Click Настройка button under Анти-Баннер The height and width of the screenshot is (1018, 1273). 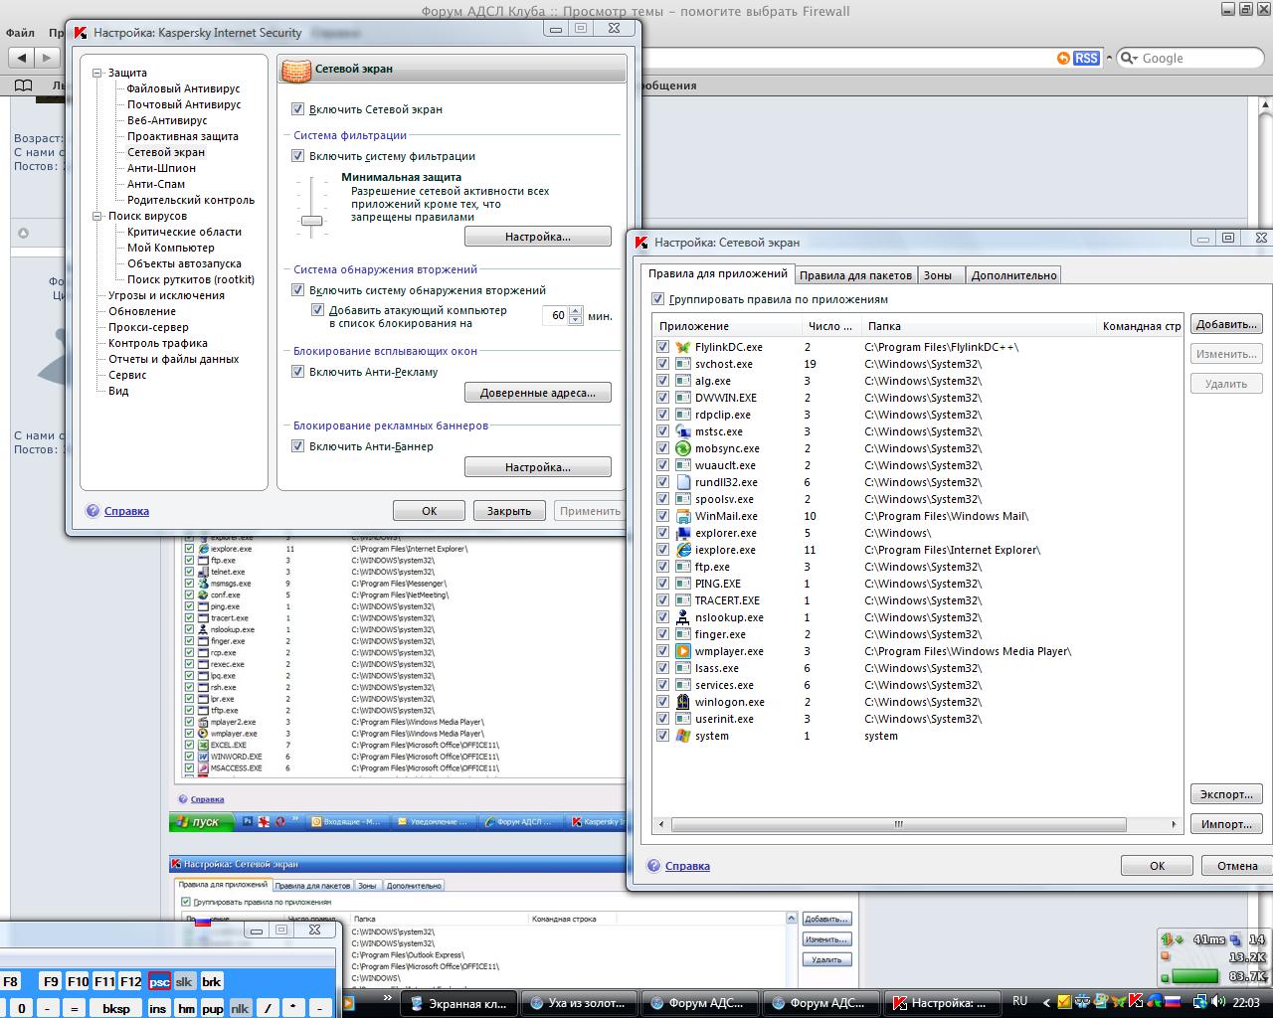(538, 467)
